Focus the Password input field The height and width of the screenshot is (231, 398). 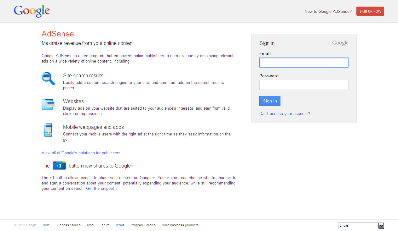303,85
